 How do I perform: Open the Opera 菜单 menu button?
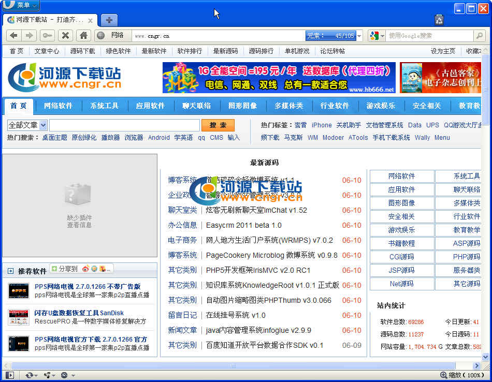click(21, 5)
